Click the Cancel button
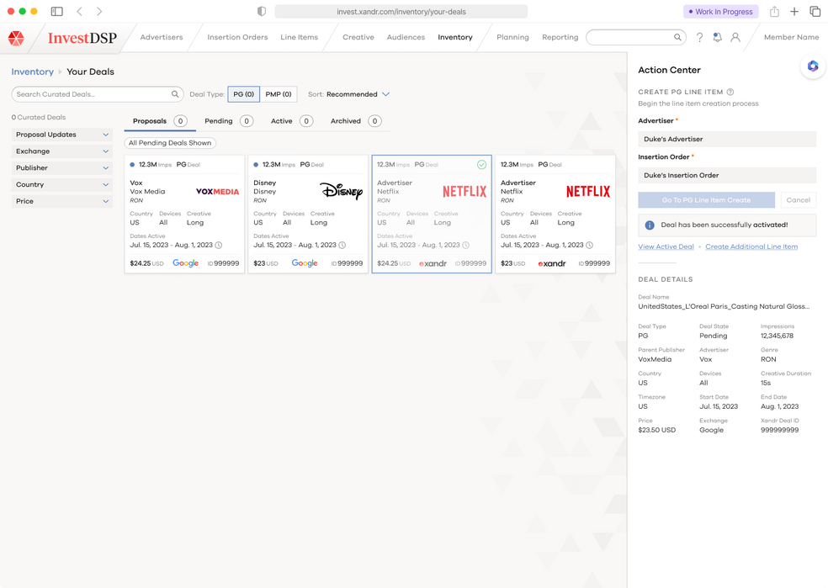 798,200
